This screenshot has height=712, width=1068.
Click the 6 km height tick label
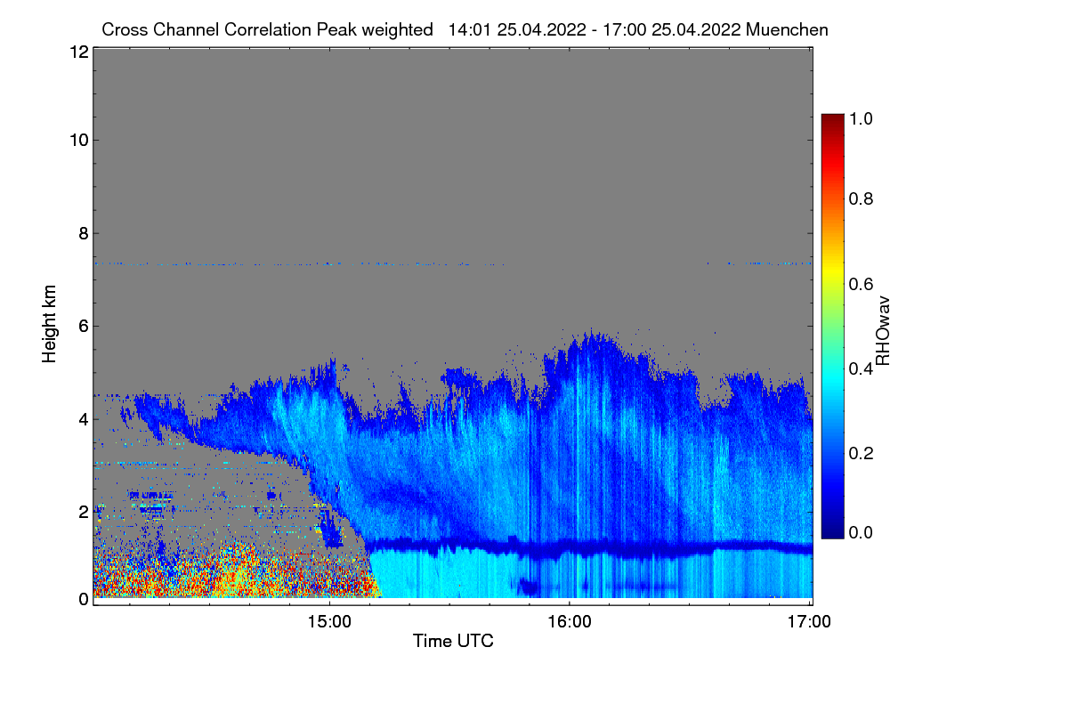coord(83,326)
